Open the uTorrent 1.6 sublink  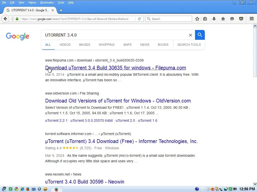point(148,120)
